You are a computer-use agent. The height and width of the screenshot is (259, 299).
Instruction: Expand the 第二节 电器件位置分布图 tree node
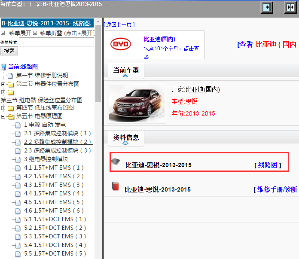coord(3,84)
